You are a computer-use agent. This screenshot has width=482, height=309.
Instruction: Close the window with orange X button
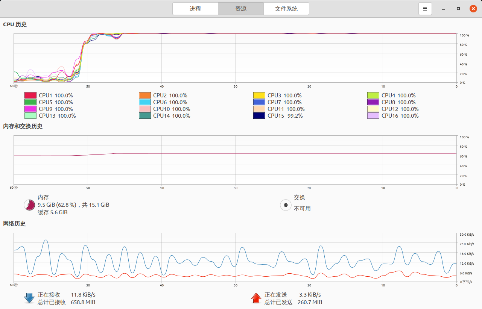pos(473,9)
